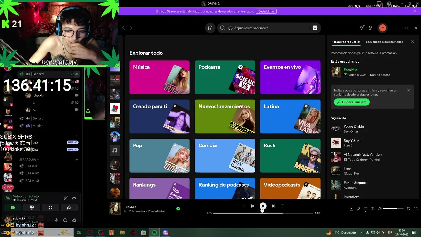Open the Eventos en vivo card
This screenshot has width=421, height=237.
click(x=290, y=77)
